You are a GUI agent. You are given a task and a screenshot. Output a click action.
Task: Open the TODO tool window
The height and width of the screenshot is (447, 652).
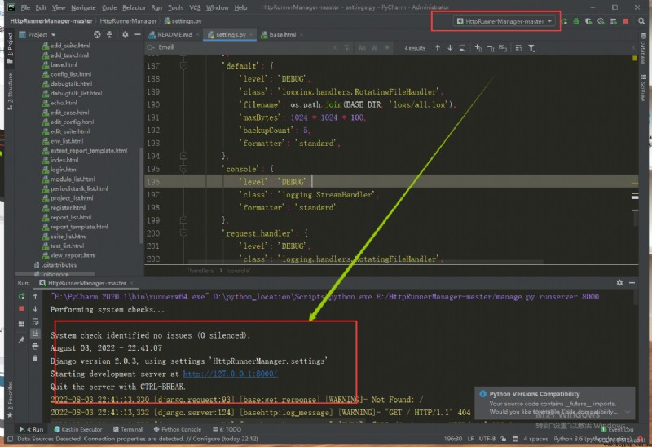coord(227,429)
